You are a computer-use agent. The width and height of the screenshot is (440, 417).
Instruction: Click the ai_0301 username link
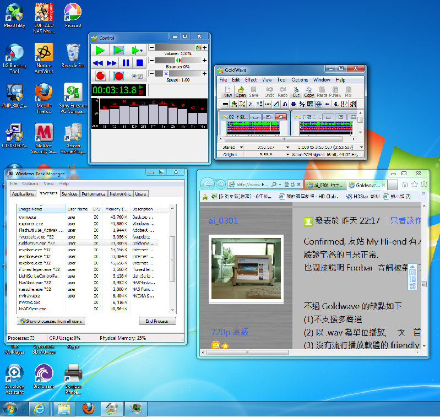[223, 221]
